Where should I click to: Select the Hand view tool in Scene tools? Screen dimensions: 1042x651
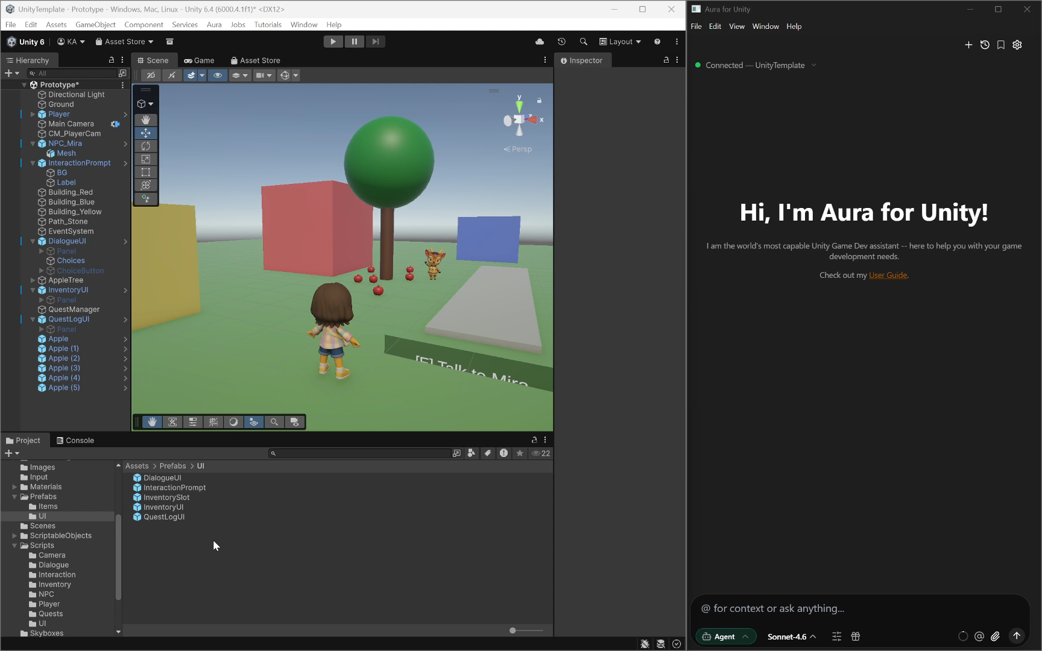click(145, 120)
